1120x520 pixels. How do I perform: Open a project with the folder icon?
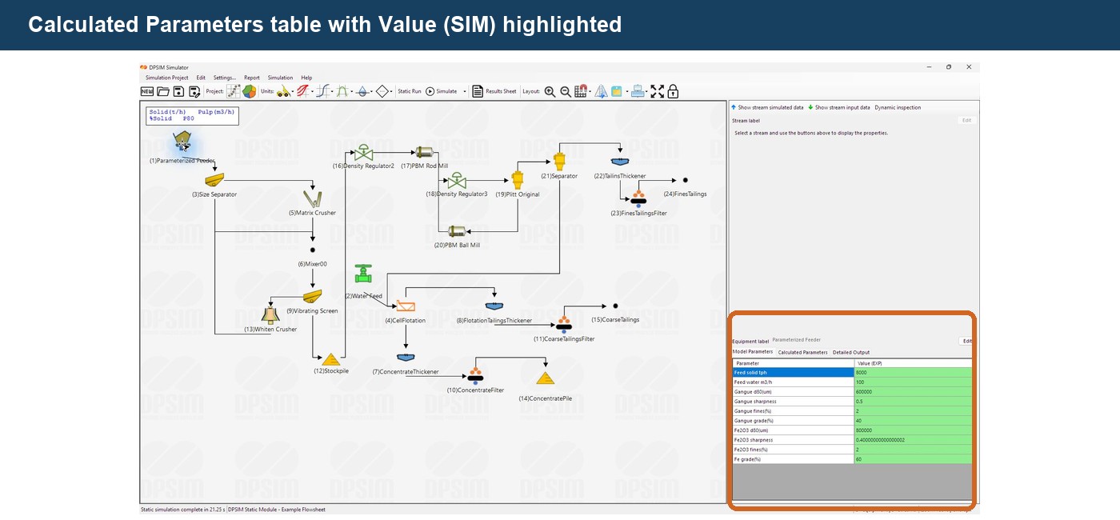[162, 91]
